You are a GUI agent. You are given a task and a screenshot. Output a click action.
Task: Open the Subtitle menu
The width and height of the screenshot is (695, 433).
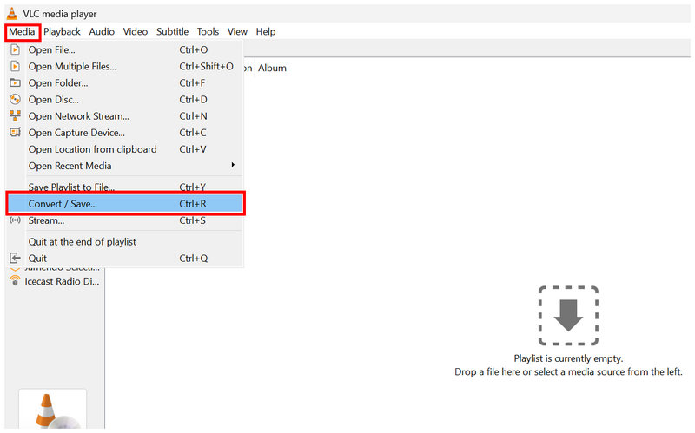pyautogui.click(x=172, y=31)
